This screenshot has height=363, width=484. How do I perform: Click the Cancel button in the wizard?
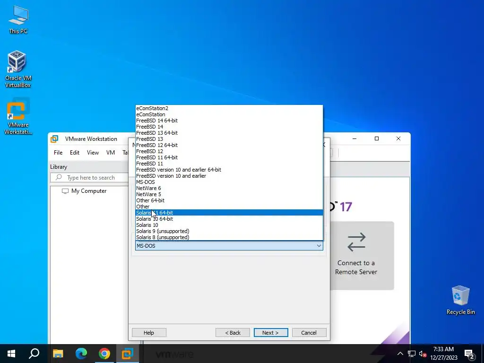tap(309, 333)
